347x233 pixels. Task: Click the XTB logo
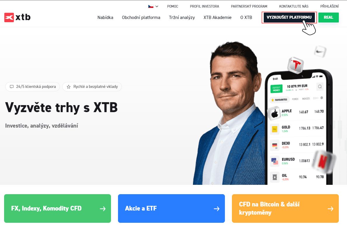[17, 17]
